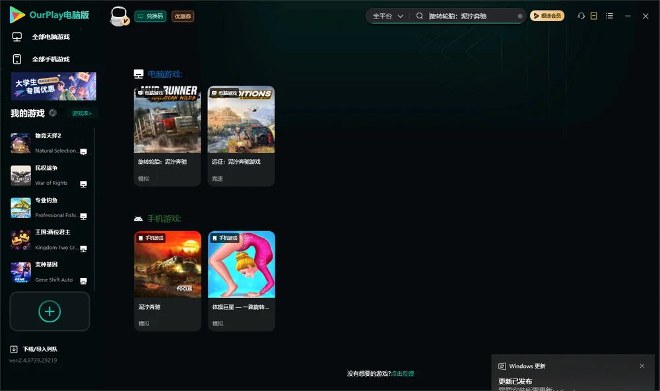
Task: Click the 下载/导入队列 download icon
Action: point(14,349)
